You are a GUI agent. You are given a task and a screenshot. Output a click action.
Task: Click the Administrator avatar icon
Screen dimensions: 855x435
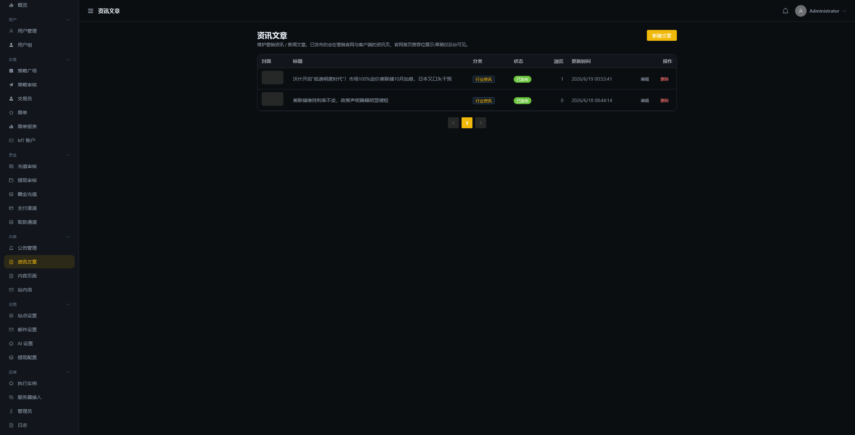[800, 11]
